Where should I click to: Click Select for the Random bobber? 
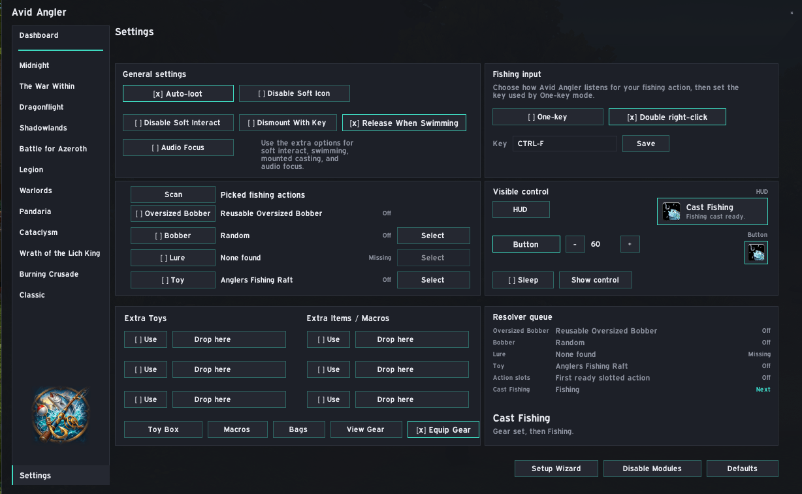pos(433,236)
